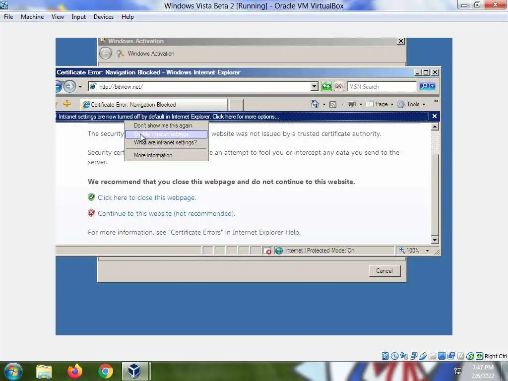Click the Back arrow in Windows Activation window
Screen dimensions: 508x381
(x=105, y=54)
